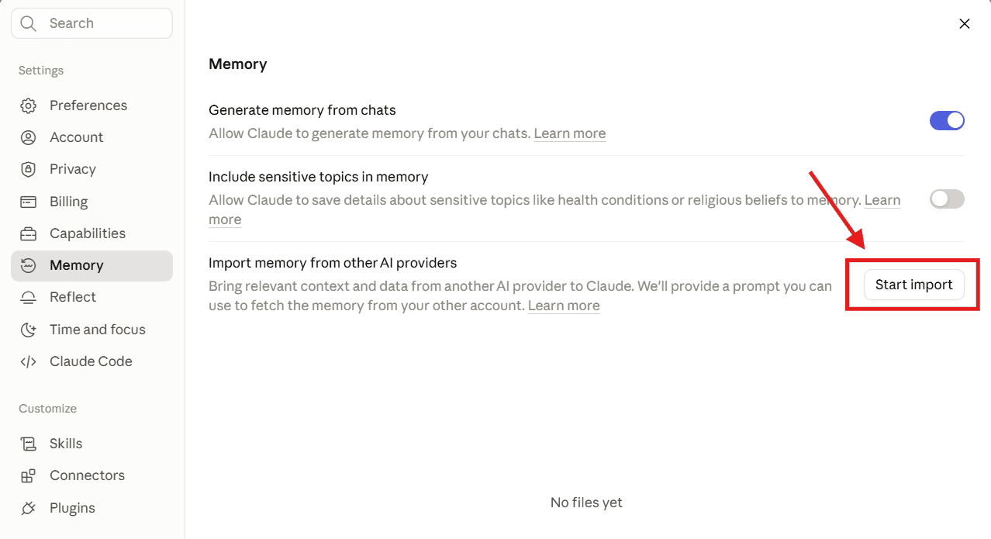Click the Capabilities briefcase icon
Screen dimensions: 991x539
tap(29, 233)
